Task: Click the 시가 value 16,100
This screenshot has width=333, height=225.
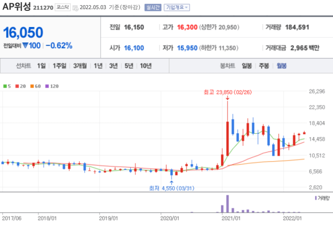Action: point(134,48)
